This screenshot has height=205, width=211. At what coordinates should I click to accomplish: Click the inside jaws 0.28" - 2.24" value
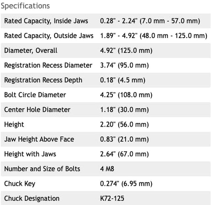pyautogui.click(x=150, y=21)
